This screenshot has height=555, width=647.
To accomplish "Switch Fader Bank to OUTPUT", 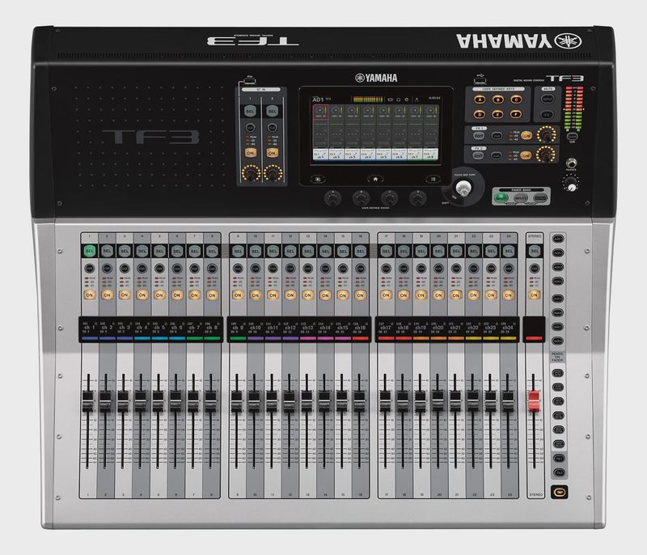I will tap(540, 198).
